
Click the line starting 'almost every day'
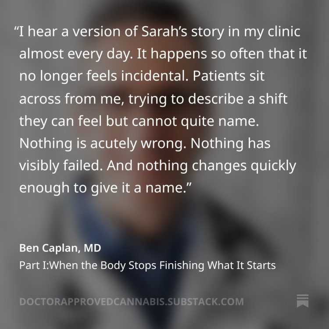(162, 55)
